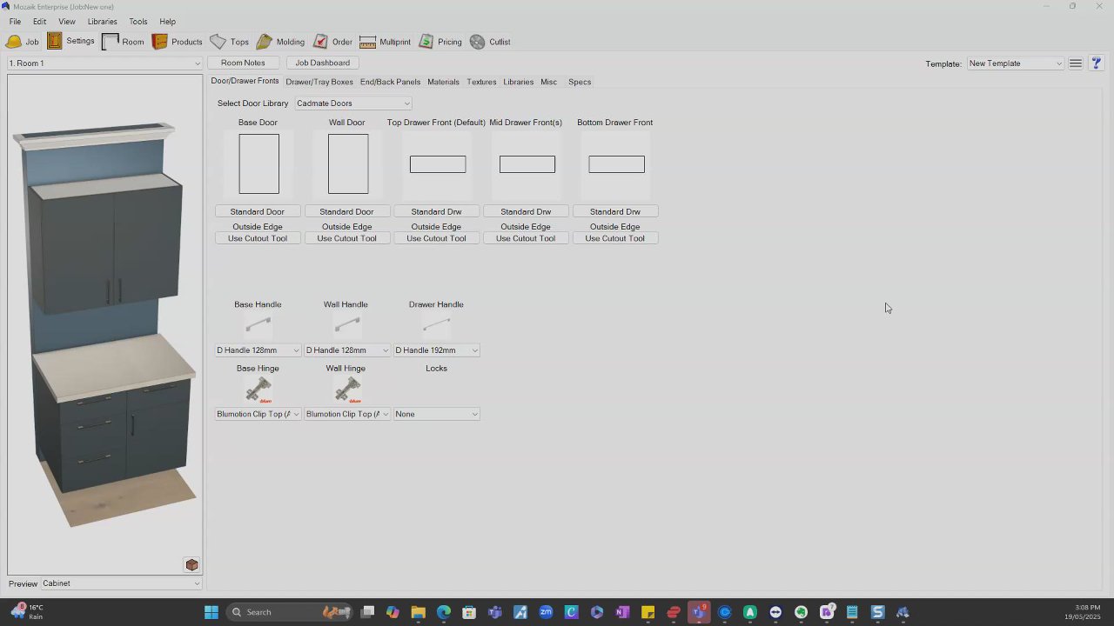Screen dimensions: 1114x626
Task: Open the help question-mark icon
Action: (1096, 63)
